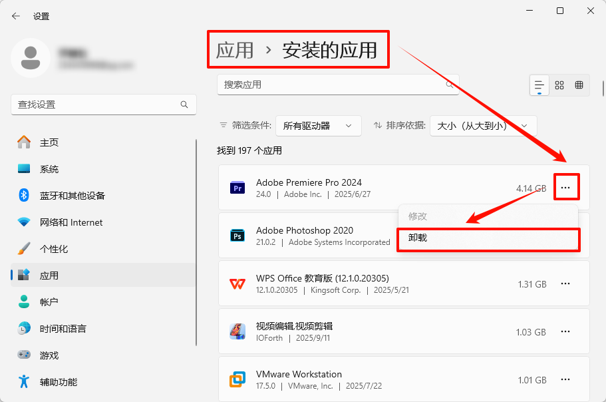Image resolution: width=606 pixels, height=402 pixels.
Task: Open the 系统 settings section icon
Action: pyautogui.click(x=21, y=168)
